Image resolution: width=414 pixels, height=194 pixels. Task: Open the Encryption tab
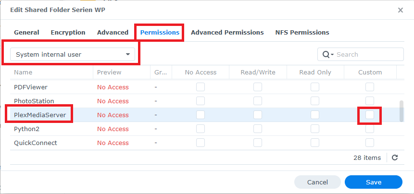pyautogui.click(x=68, y=33)
